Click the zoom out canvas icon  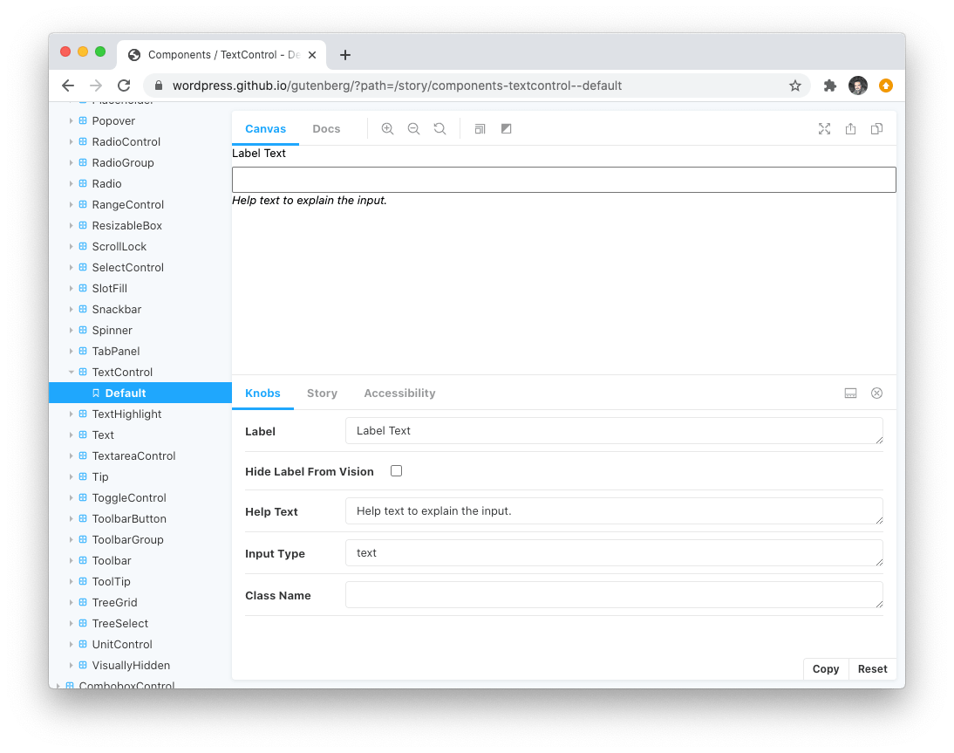pos(413,128)
